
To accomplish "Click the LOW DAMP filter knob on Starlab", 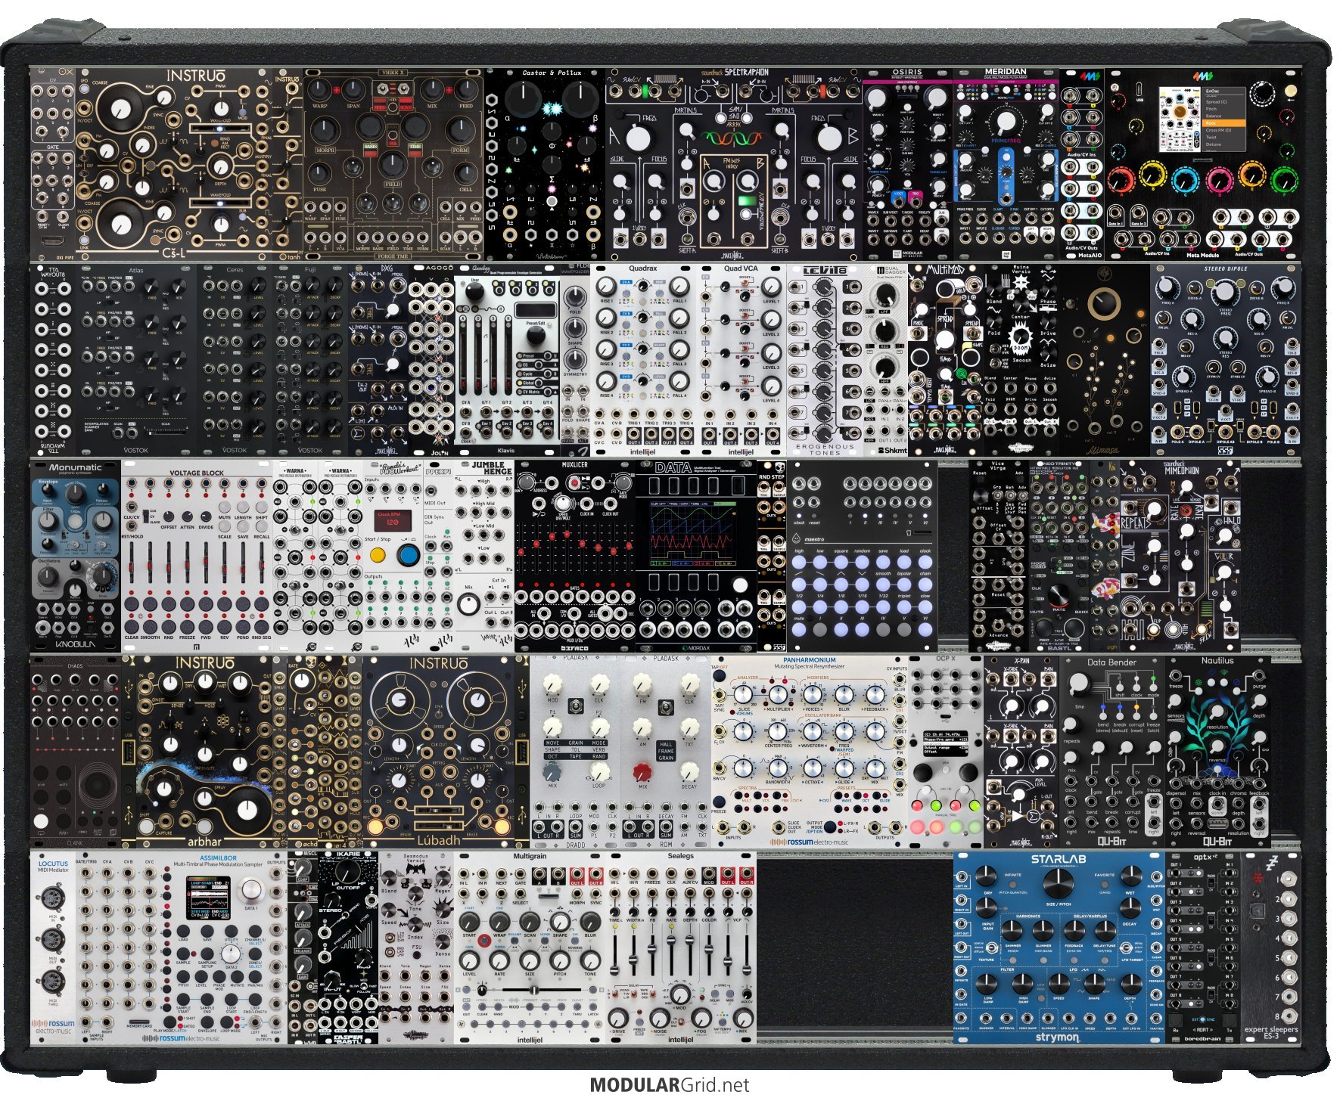I will [985, 983].
